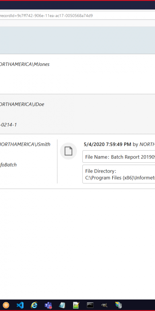Open the globe and server taskbar icon
Viewport: 155px width, 311px height.
[x=118, y=305]
